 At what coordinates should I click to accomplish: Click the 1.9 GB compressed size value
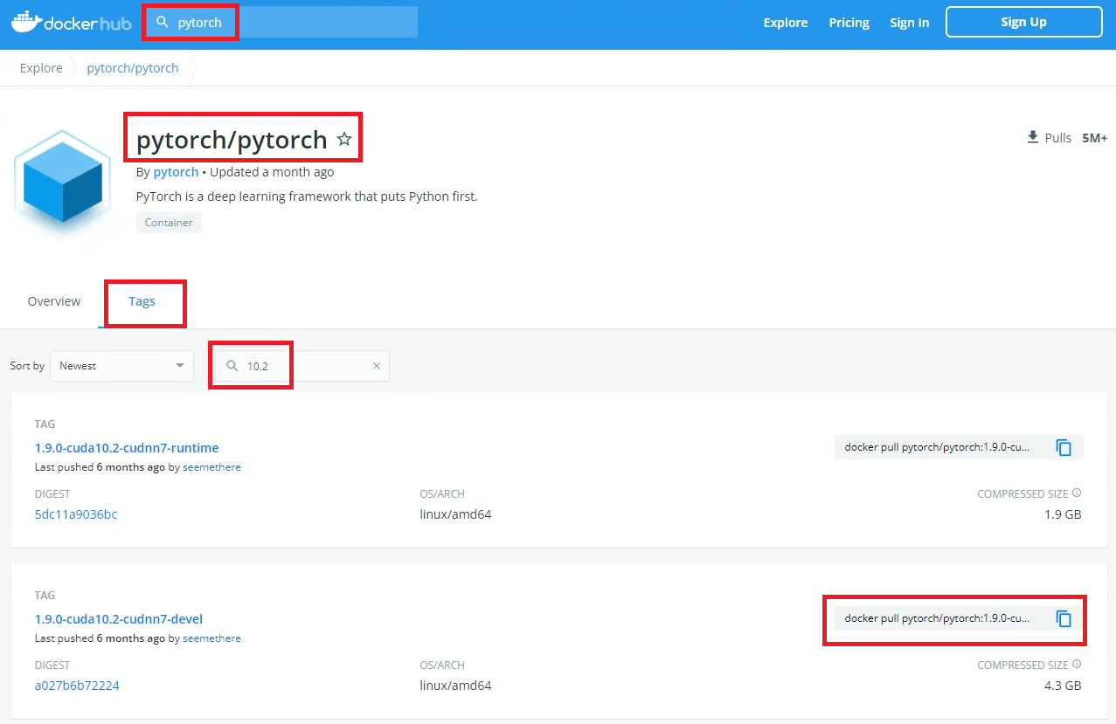(1063, 514)
